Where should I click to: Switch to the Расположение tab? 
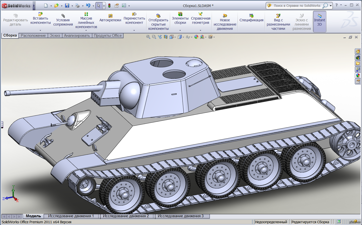pos(33,36)
